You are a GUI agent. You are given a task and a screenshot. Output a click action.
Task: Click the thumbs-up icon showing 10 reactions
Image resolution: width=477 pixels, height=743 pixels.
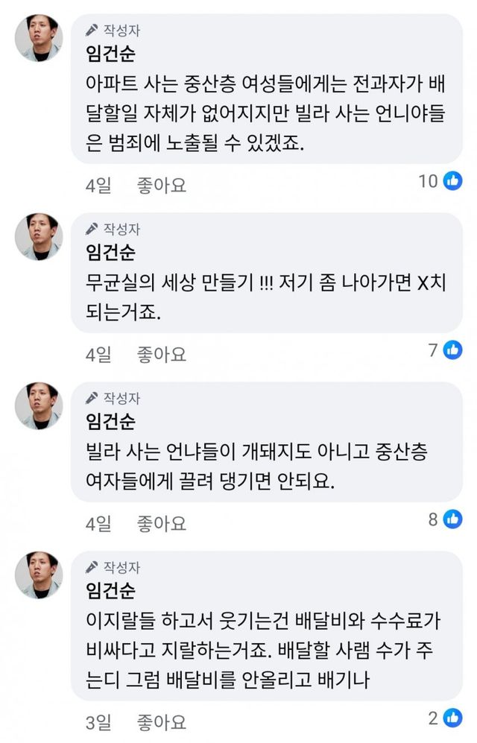pyautogui.click(x=453, y=180)
